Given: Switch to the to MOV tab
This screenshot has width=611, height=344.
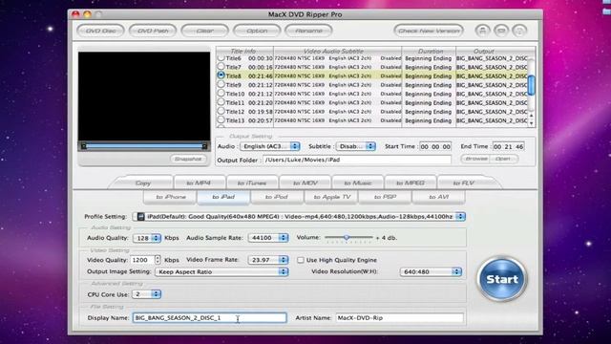Looking at the screenshot, I should (x=305, y=183).
